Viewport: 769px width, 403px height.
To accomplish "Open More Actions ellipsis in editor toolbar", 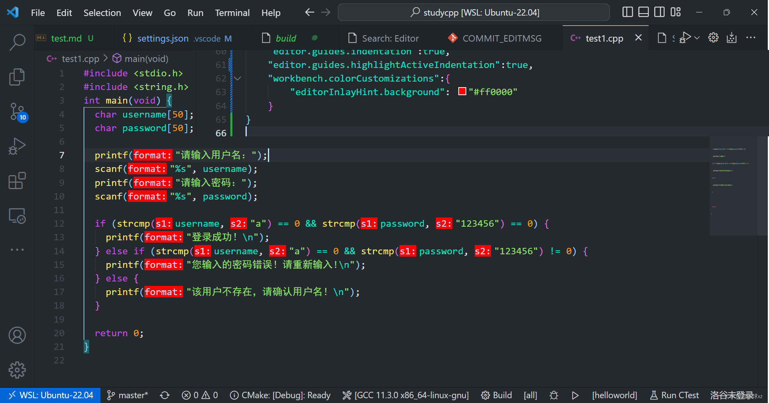I will [751, 38].
